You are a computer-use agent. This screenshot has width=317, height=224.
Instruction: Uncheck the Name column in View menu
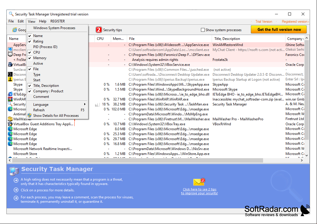57,36
